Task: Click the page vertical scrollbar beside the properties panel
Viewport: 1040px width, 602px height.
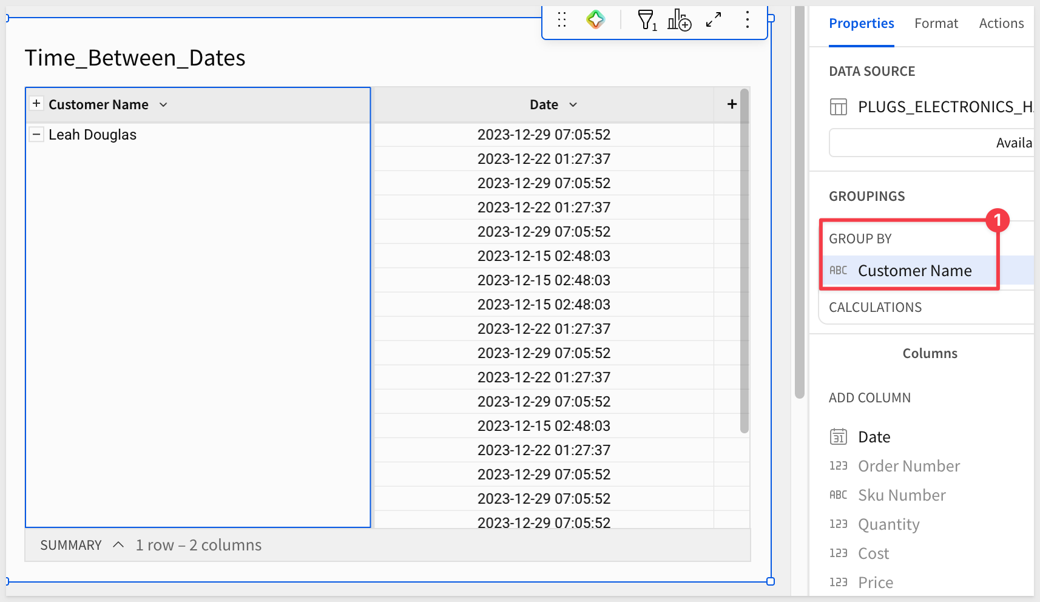Action: tap(800, 203)
